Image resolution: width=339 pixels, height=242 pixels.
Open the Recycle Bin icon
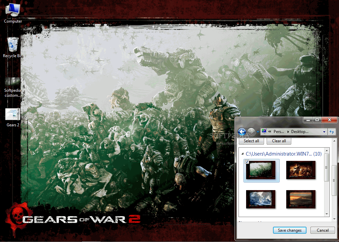click(13, 47)
